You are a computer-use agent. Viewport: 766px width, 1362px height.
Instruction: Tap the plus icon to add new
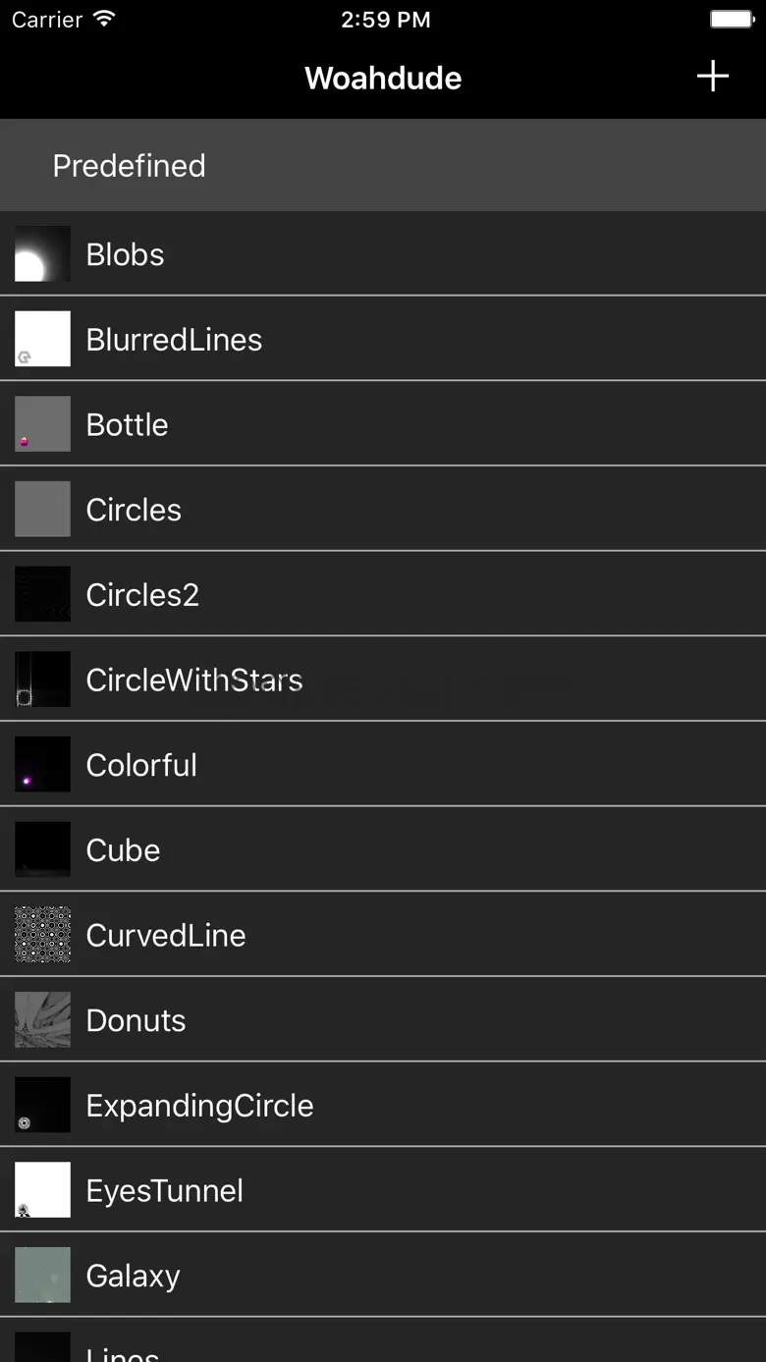(712, 77)
